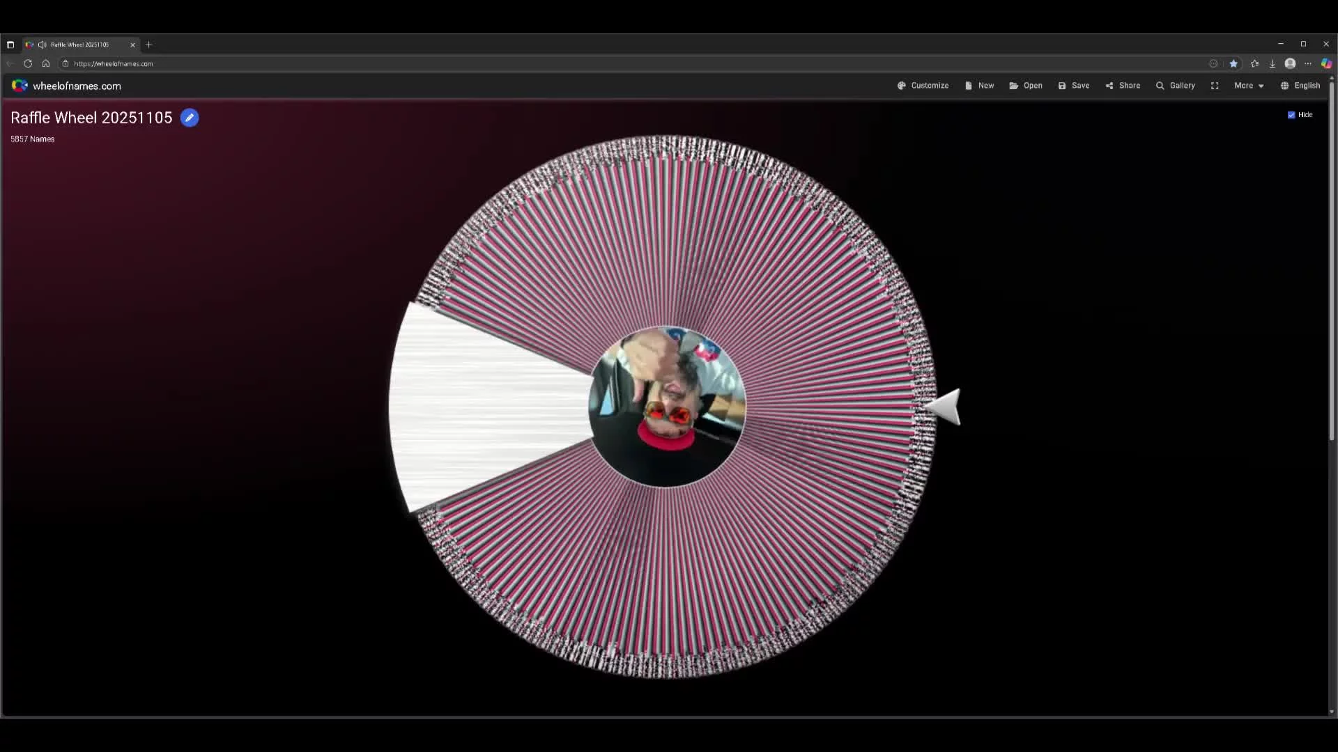Click the browser home icon
The width and height of the screenshot is (1338, 752).
[x=46, y=63]
